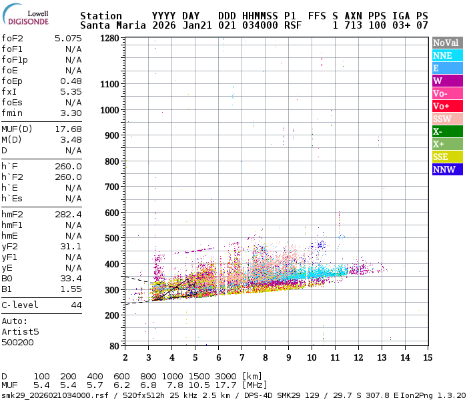Click the h`F2 value 260.0
Viewport: 467px width, 400px height.
[68, 177]
